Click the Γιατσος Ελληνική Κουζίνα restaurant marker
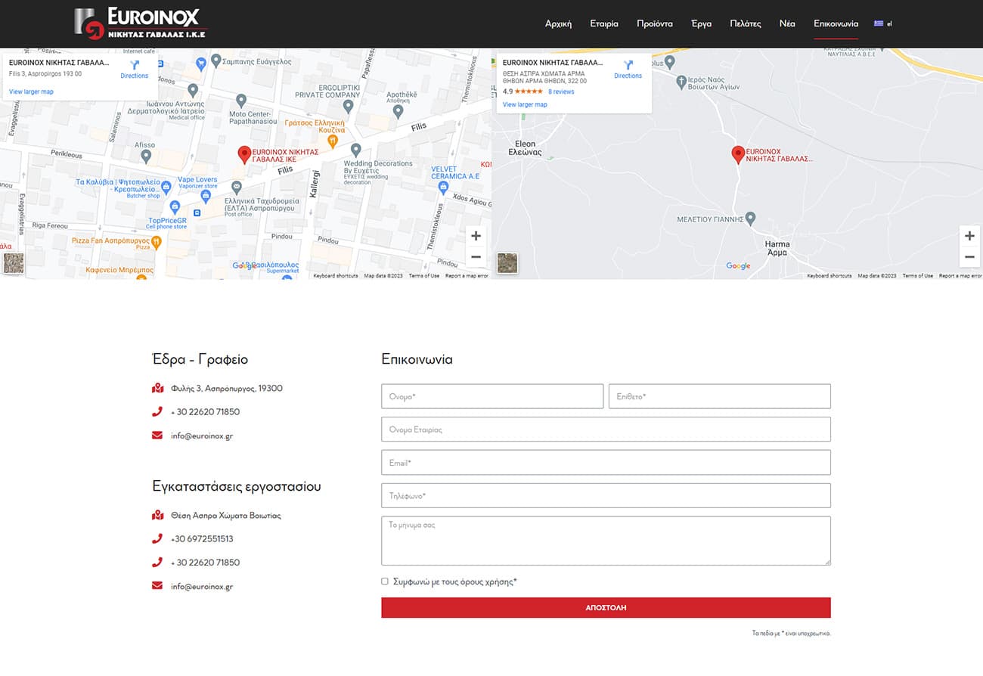The width and height of the screenshot is (983, 676). pyautogui.click(x=332, y=141)
